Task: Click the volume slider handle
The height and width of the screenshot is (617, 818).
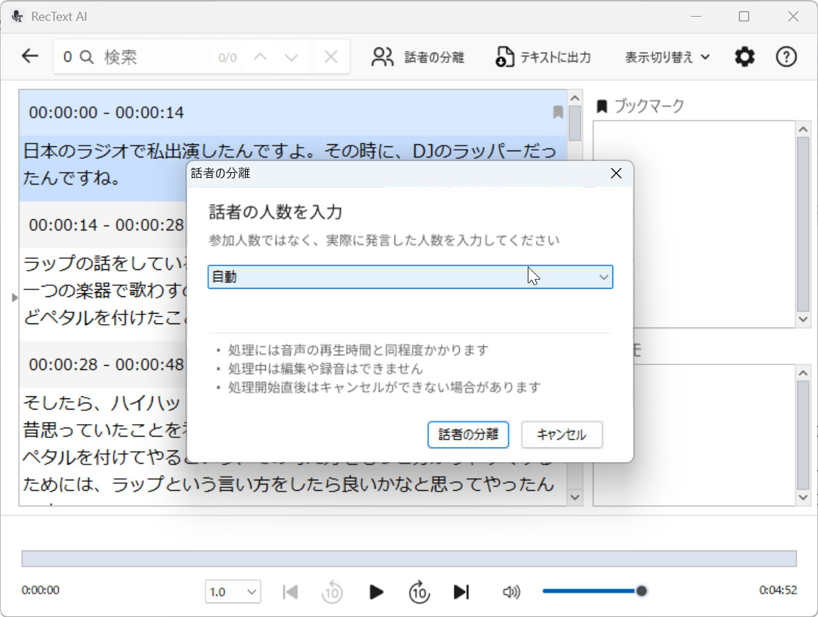Action: (x=642, y=591)
